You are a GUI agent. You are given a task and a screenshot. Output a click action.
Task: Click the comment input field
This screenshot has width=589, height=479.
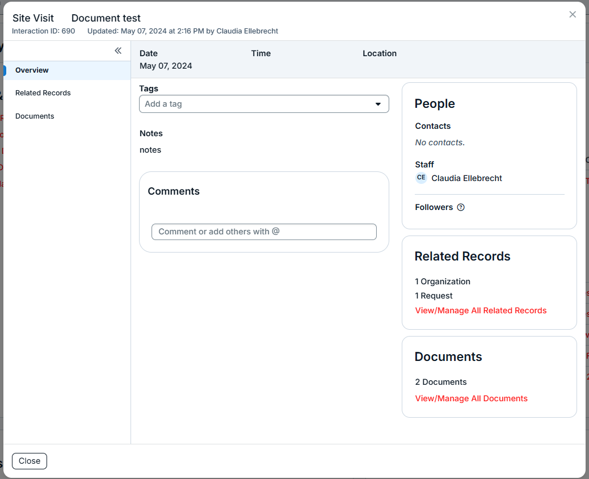(x=264, y=232)
